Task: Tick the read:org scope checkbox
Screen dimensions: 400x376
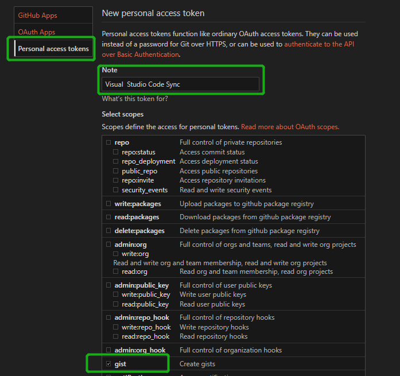Action: (116, 272)
